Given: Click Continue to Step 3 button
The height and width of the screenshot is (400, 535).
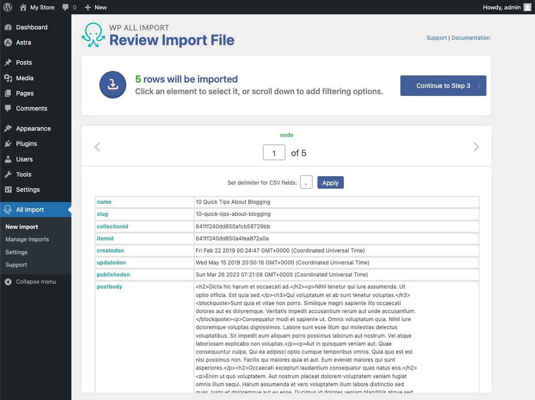Looking at the screenshot, I should (443, 86).
